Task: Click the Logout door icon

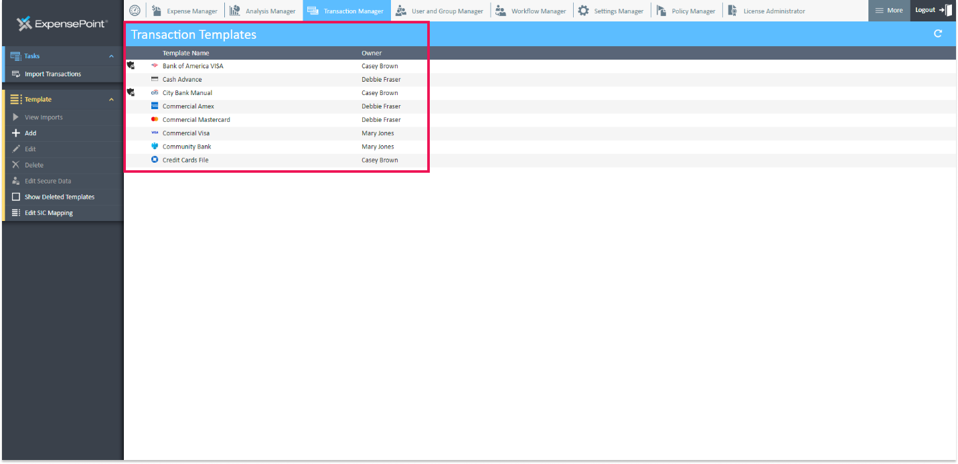Action: click(945, 10)
